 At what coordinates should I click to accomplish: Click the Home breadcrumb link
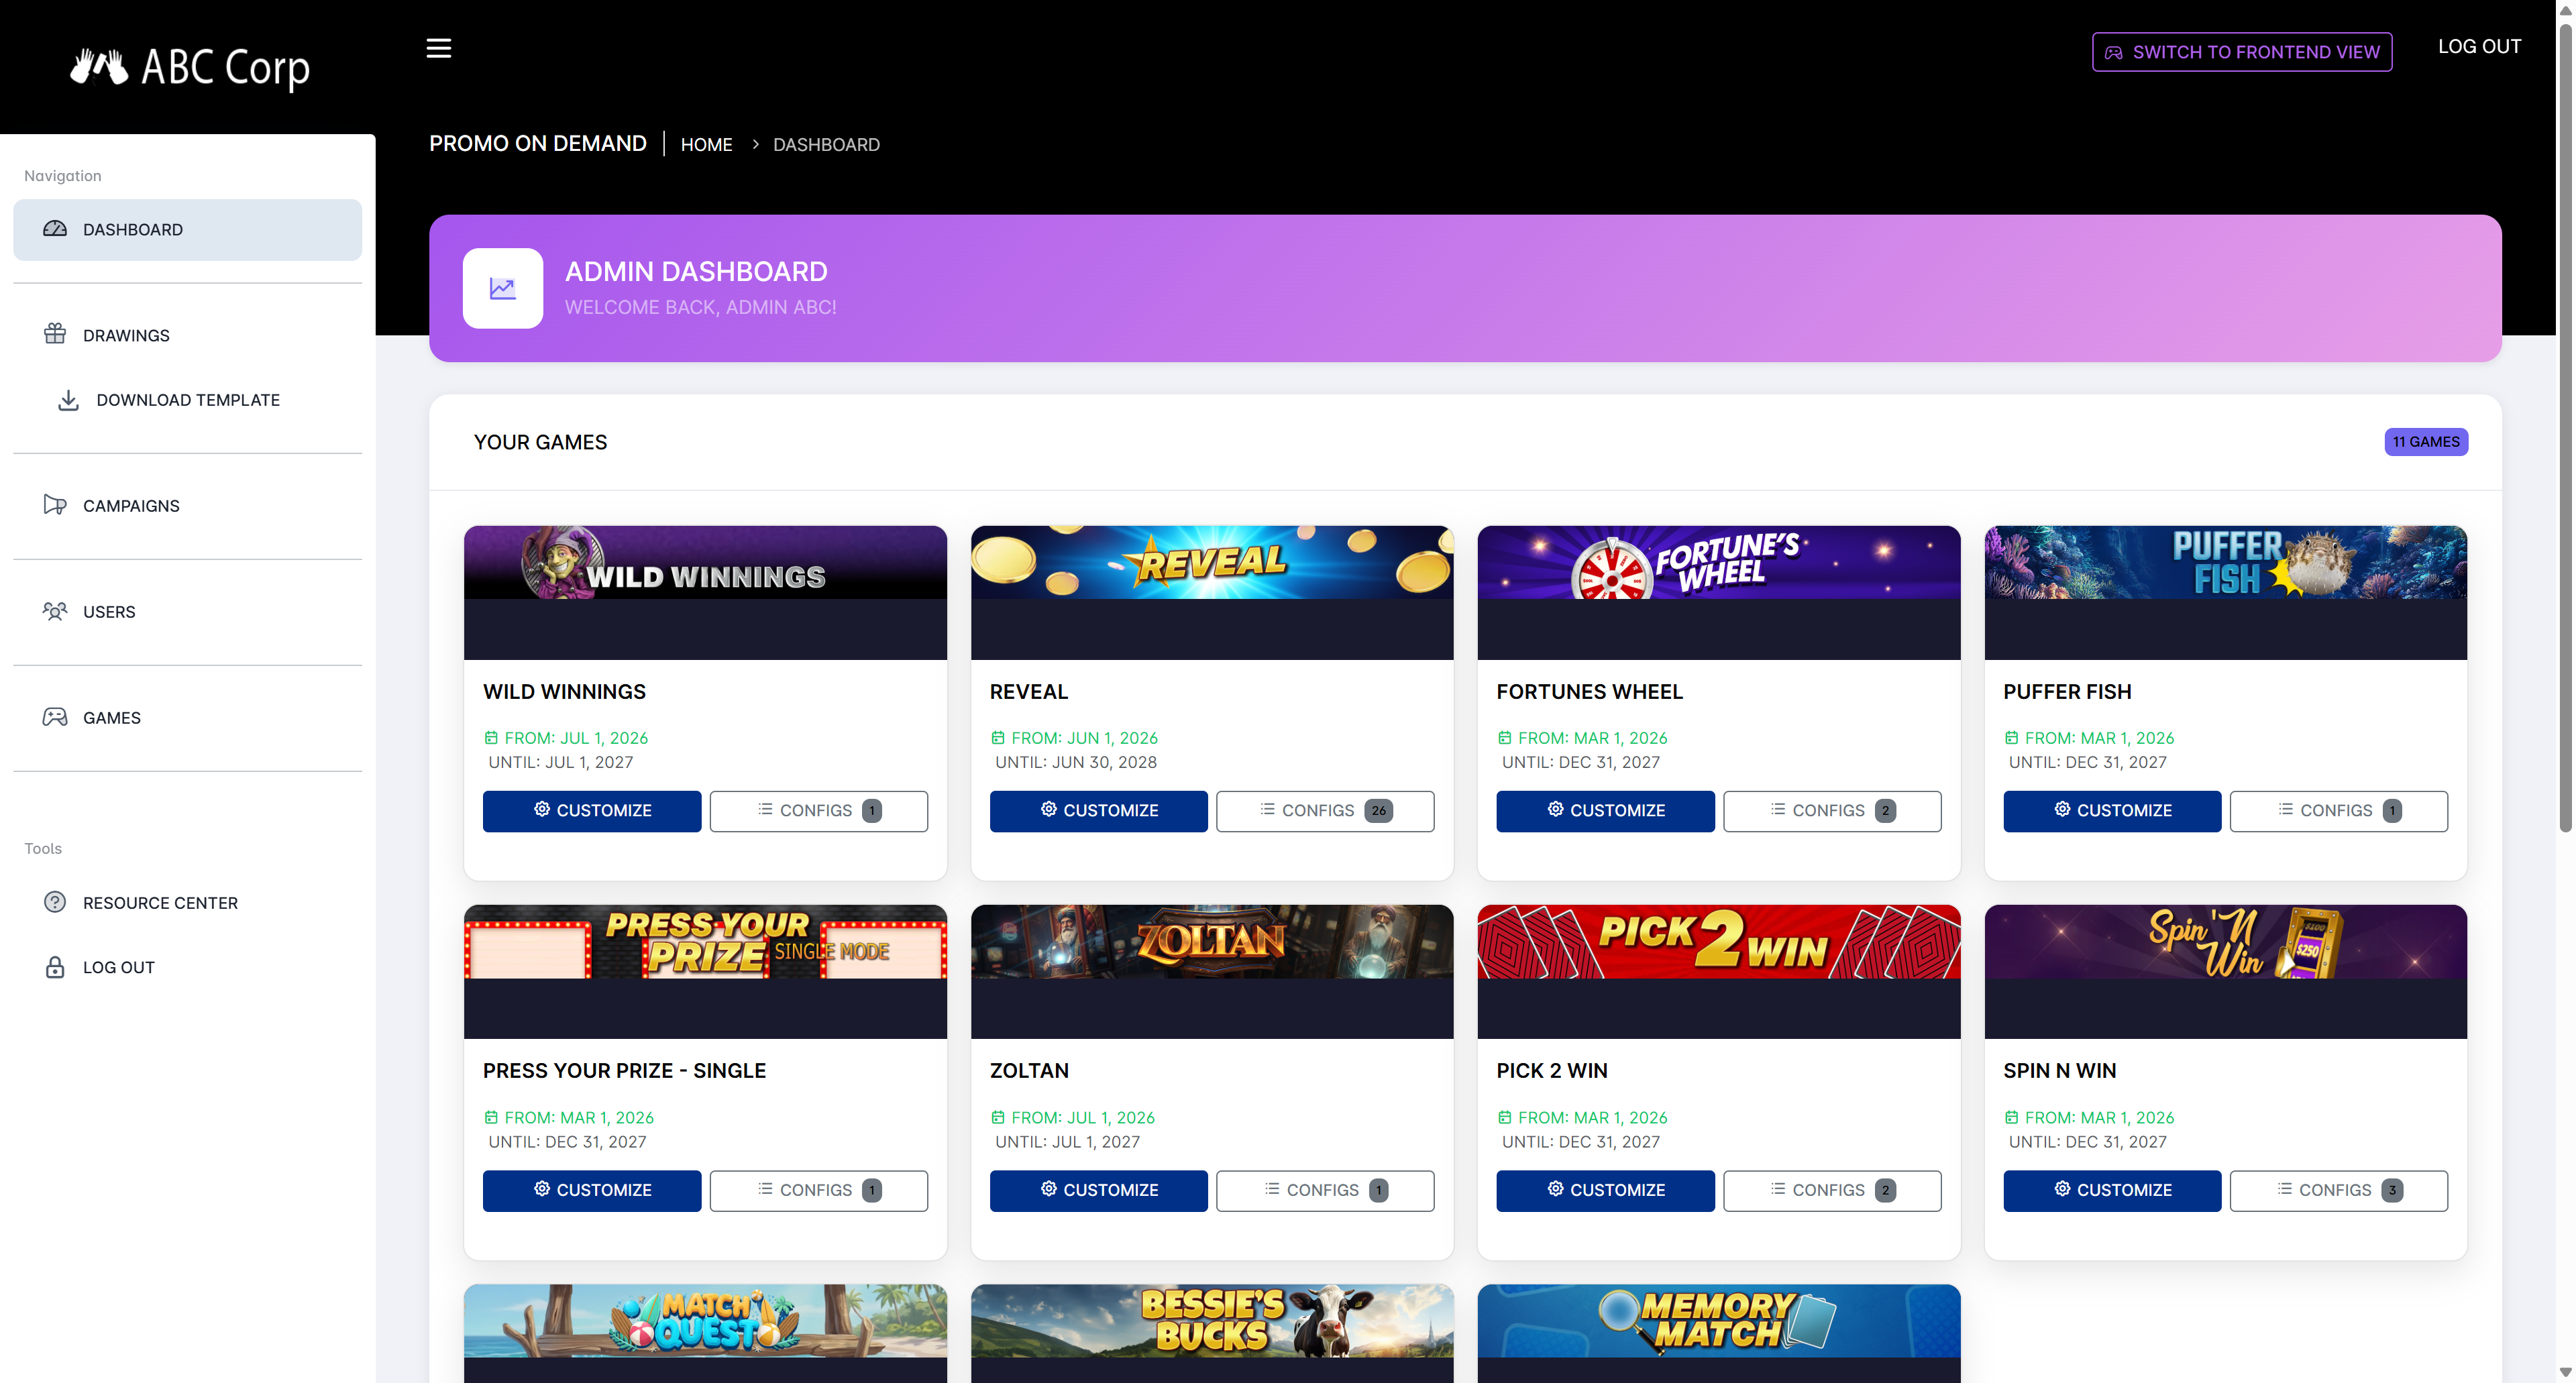pyautogui.click(x=706, y=144)
